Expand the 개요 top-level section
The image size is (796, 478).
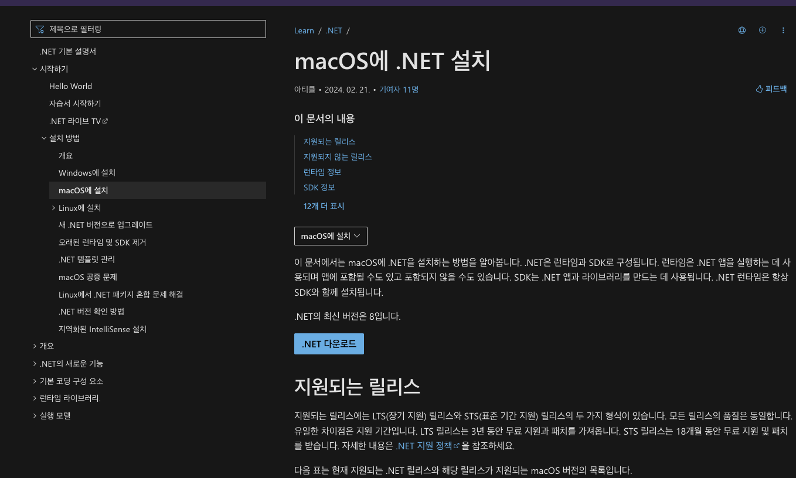pos(35,346)
